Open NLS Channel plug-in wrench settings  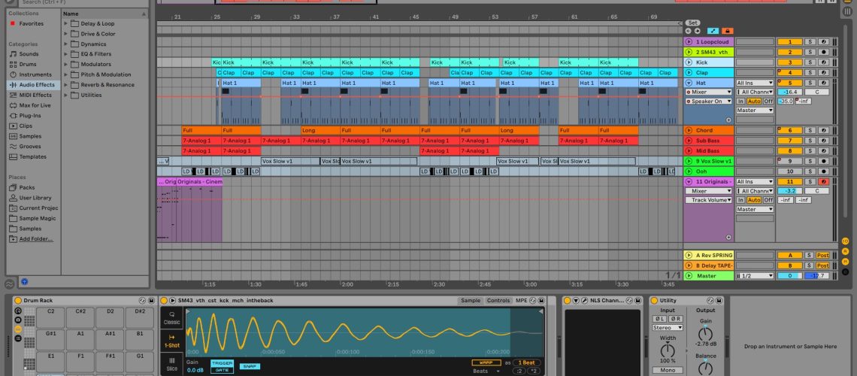click(584, 301)
